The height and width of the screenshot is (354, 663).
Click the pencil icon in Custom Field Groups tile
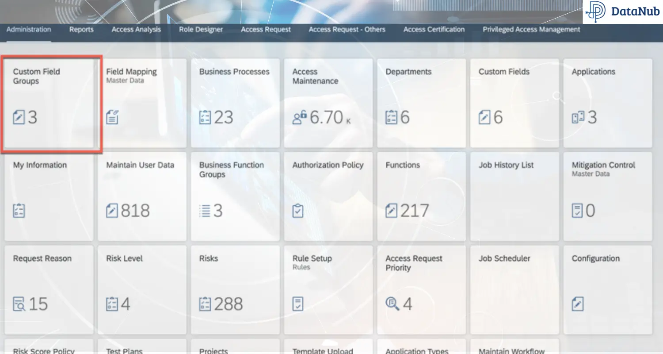pyautogui.click(x=19, y=118)
